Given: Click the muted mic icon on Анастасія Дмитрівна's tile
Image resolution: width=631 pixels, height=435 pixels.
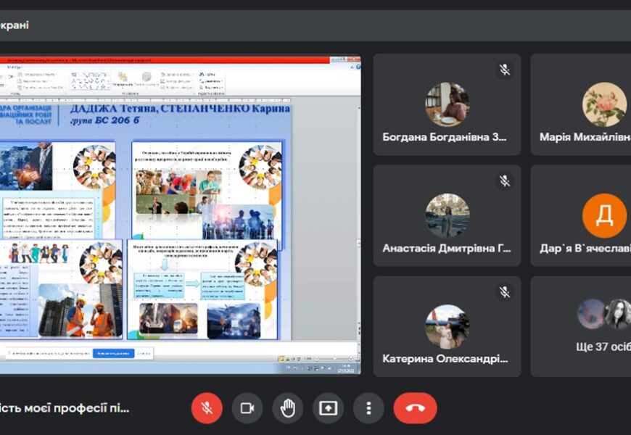Looking at the screenshot, I should [x=504, y=181].
